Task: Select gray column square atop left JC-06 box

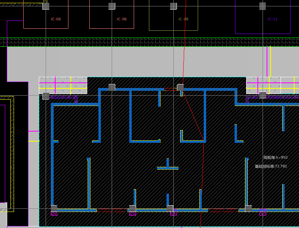Action: pyautogui.click(x=46, y=6)
